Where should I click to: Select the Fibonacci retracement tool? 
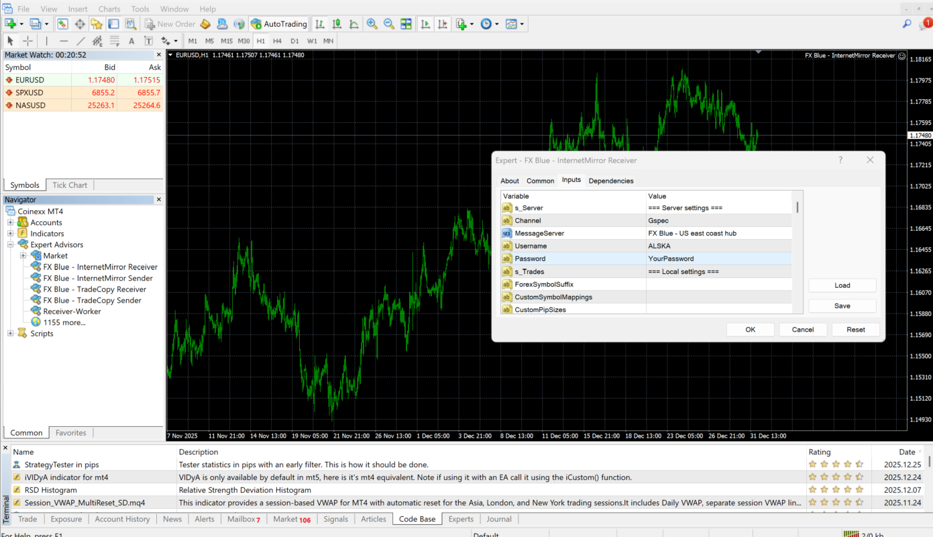114,41
